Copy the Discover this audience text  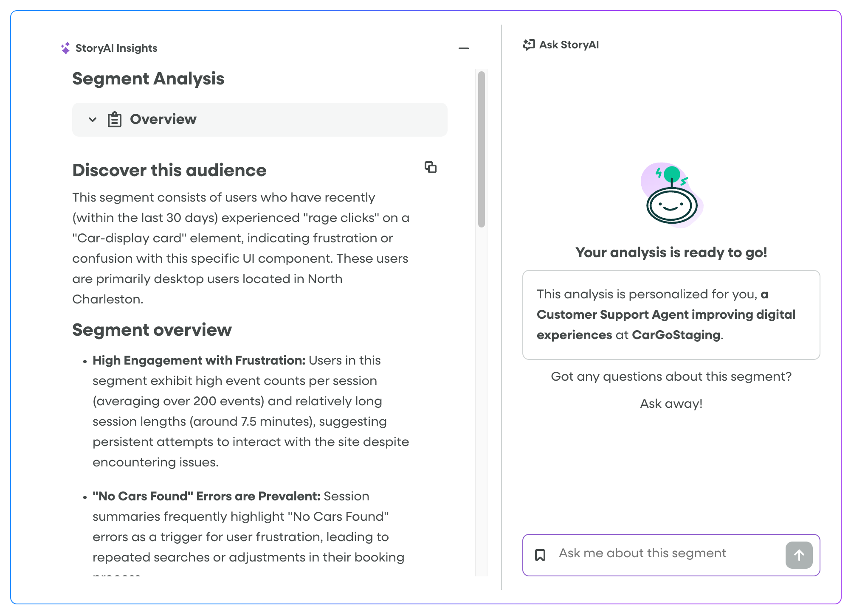431,168
